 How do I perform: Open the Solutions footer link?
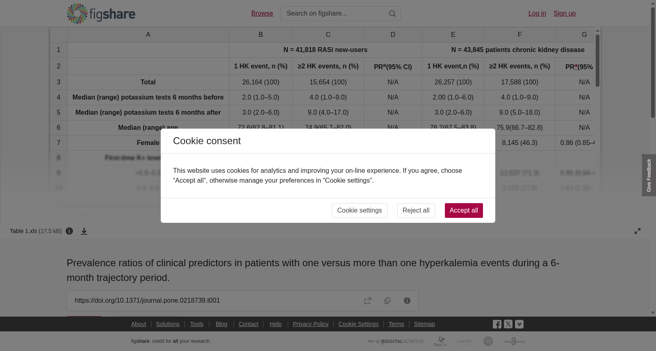click(x=168, y=324)
